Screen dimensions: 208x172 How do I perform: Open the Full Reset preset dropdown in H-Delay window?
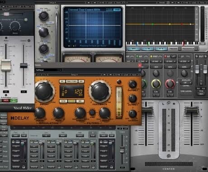(x=48, y=70)
